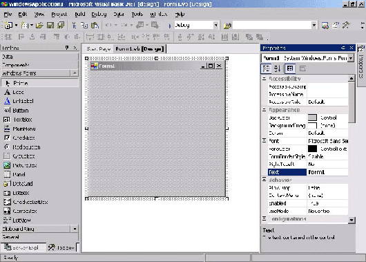The width and height of the screenshot is (366, 262).
Task: Open the Components toolbox section
Action: [39, 65]
